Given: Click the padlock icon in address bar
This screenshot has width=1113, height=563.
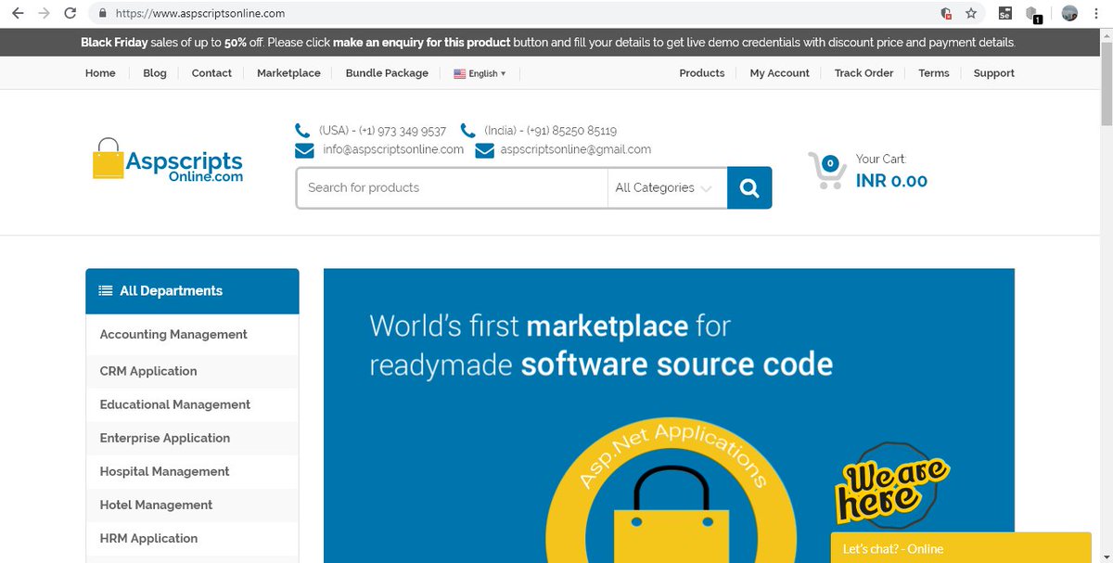Looking at the screenshot, I should pyautogui.click(x=103, y=14).
